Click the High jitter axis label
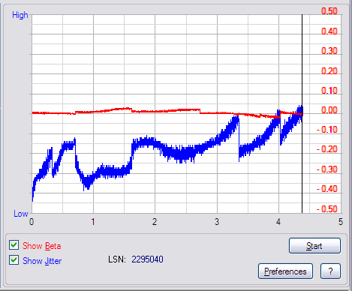The image size is (352, 291). coord(20,15)
